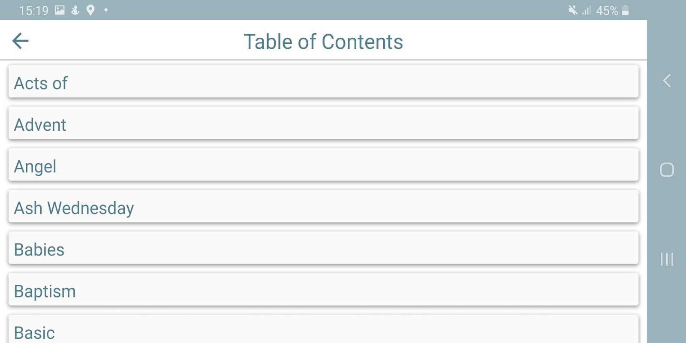Viewport: 686px width, 343px height.
Task: Go to Ash Wednesday
Action: tap(323, 206)
